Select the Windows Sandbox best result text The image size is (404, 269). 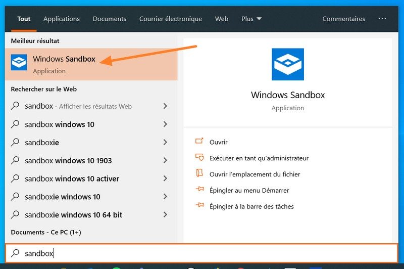coord(64,59)
